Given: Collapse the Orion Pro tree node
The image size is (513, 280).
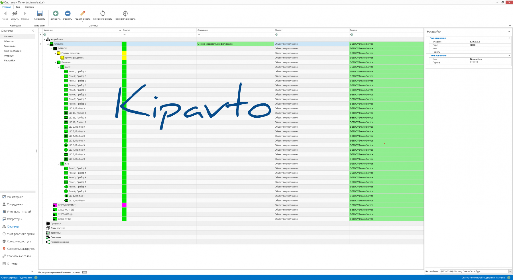Looking at the screenshot, I should [x=48, y=44].
